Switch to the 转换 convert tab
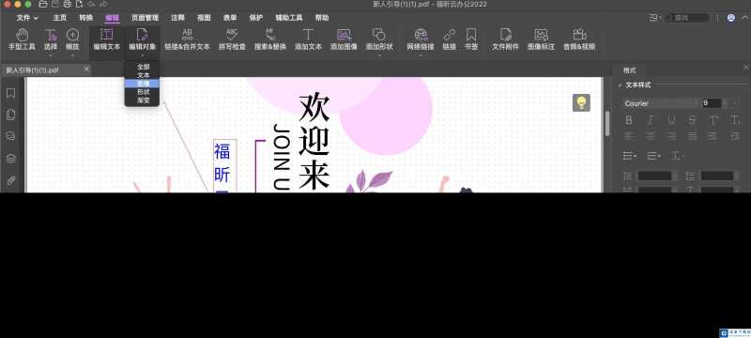This screenshot has width=751, height=338. click(x=86, y=18)
